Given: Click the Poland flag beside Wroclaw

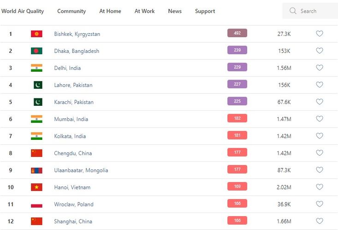Looking at the screenshot, I should point(36,204).
